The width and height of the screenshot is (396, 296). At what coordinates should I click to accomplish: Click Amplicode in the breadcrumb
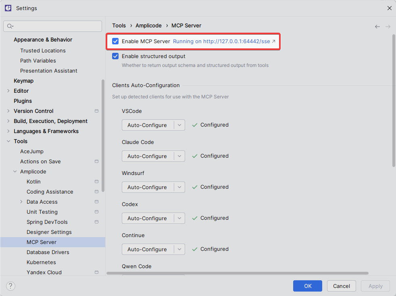(148, 25)
